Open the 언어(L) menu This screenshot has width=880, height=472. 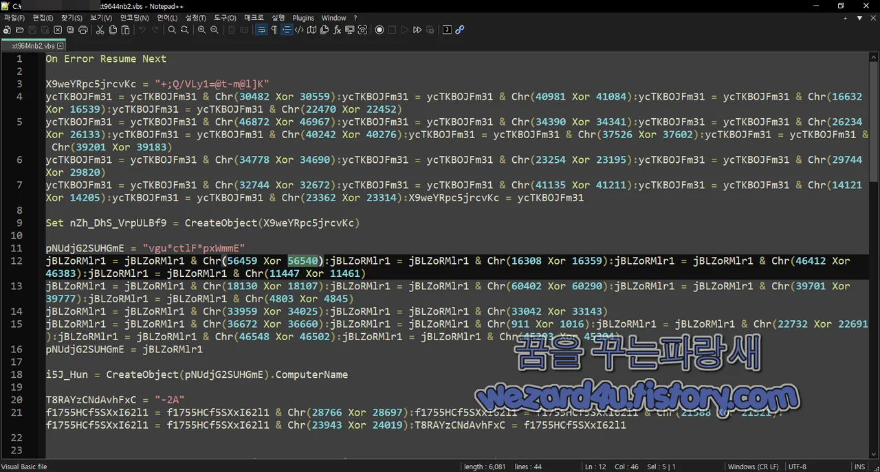tap(167, 18)
